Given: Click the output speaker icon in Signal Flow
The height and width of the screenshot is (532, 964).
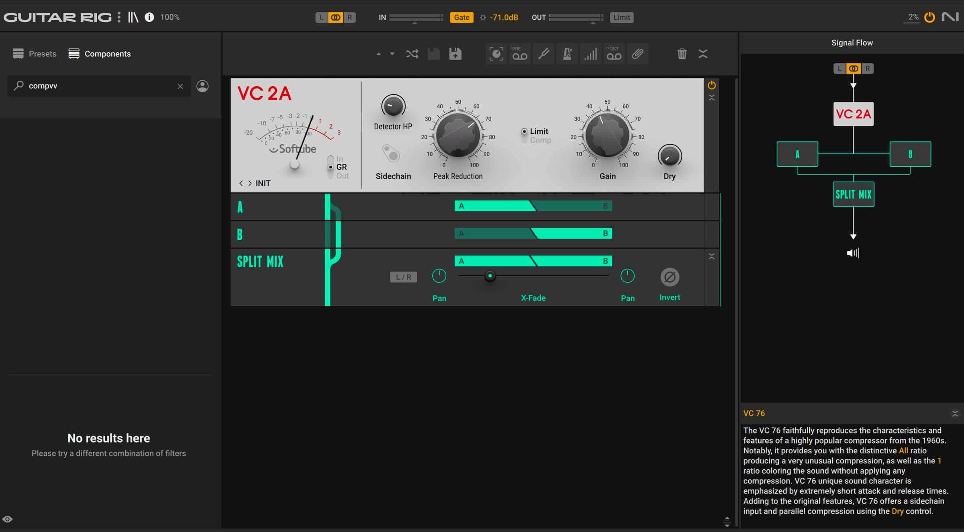Looking at the screenshot, I should (853, 253).
